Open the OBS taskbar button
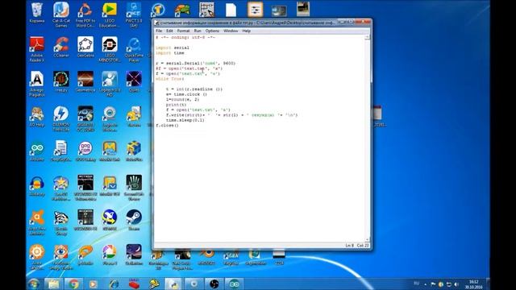The height and width of the screenshot is (290, 516). 214,284
